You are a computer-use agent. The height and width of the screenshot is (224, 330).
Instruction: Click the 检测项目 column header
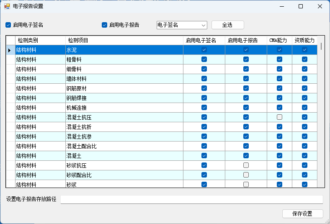pyautogui.click(x=124, y=40)
